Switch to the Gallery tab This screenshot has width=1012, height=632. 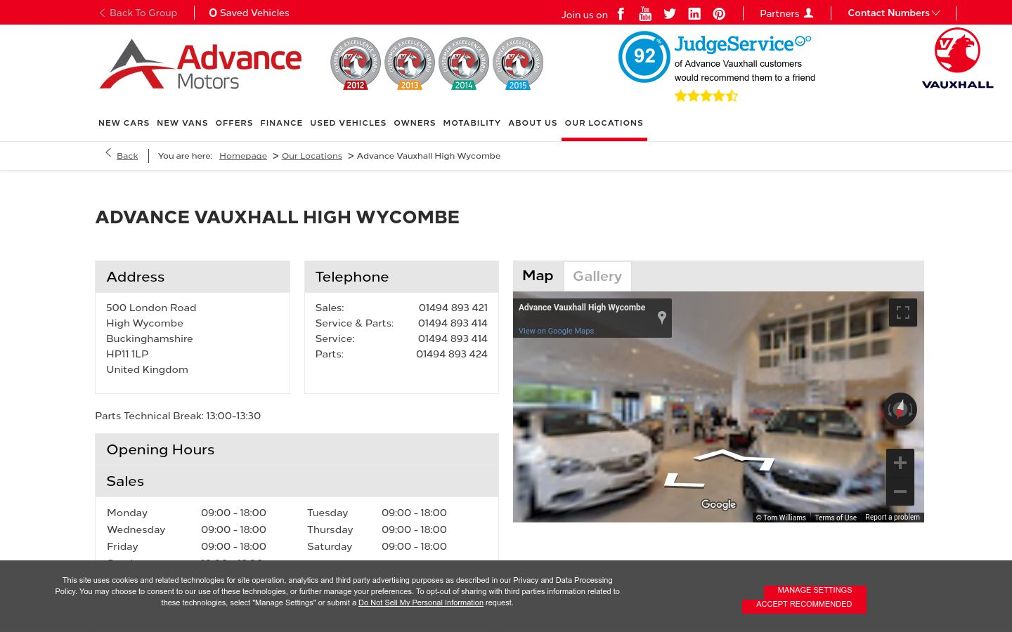tap(597, 277)
